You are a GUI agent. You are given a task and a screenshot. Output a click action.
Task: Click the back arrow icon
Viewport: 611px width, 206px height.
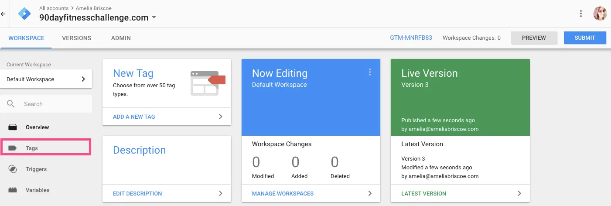click(3, 14)
